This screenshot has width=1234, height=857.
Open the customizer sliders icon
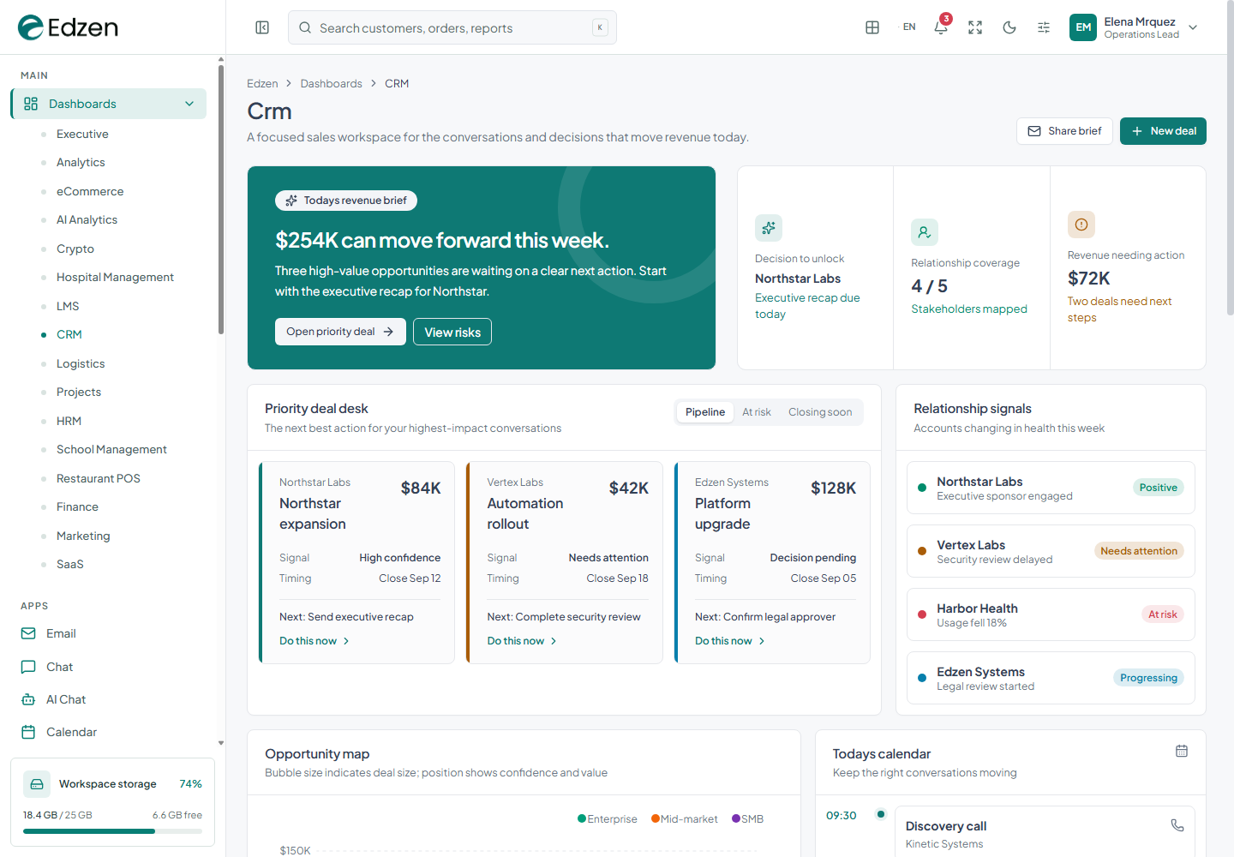(1044, 27)
